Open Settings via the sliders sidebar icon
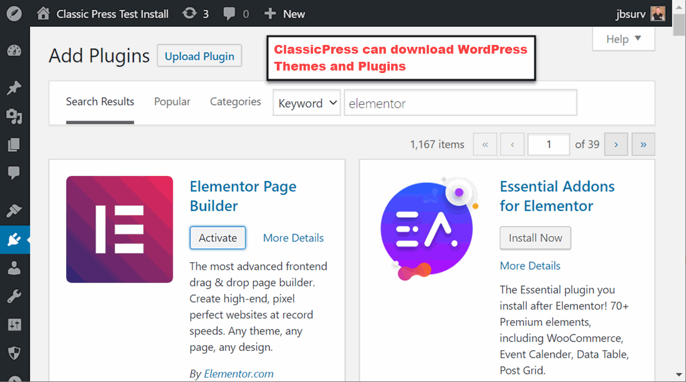 pyautogui.click(x=14, y=325)
